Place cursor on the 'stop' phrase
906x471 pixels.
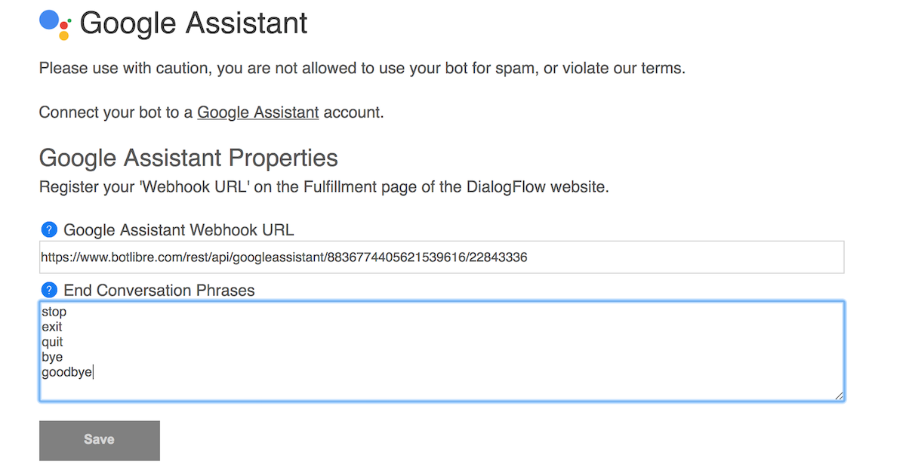coord(54,312)
